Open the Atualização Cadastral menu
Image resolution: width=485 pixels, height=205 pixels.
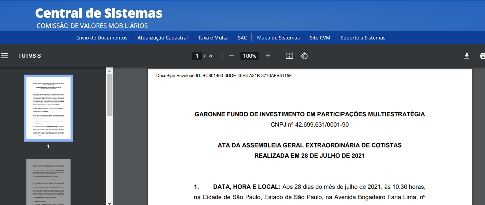pos(163,38)
